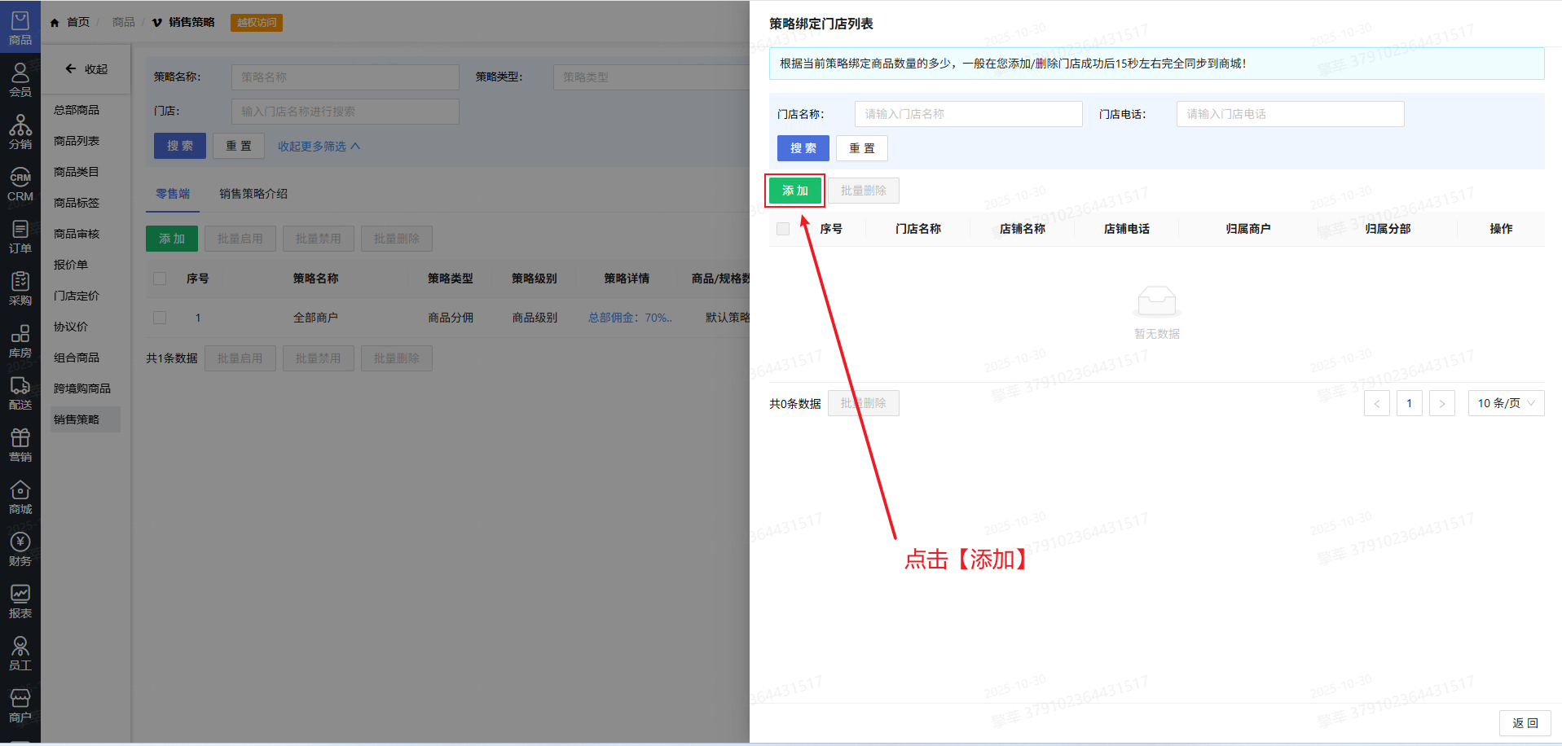Viewport: 1562px width, 746px height.
Task: Switch to the 销售策略介绍 tab
Action: tap(253, 194)
